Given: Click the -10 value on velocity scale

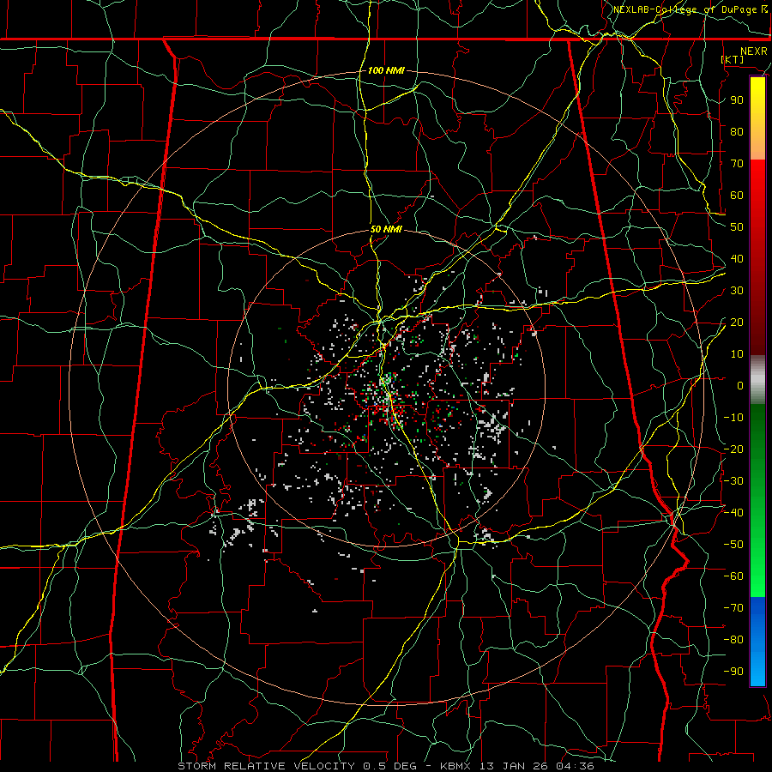Looking at the screenshot, I should pyautogui.click(x=733, y=418).
